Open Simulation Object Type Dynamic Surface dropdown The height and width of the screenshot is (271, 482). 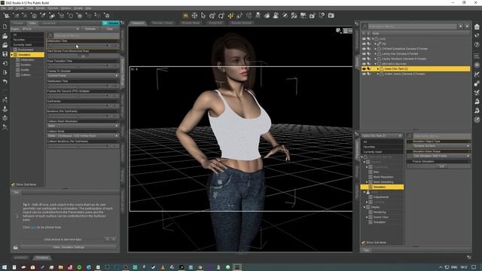click(439, 146)
